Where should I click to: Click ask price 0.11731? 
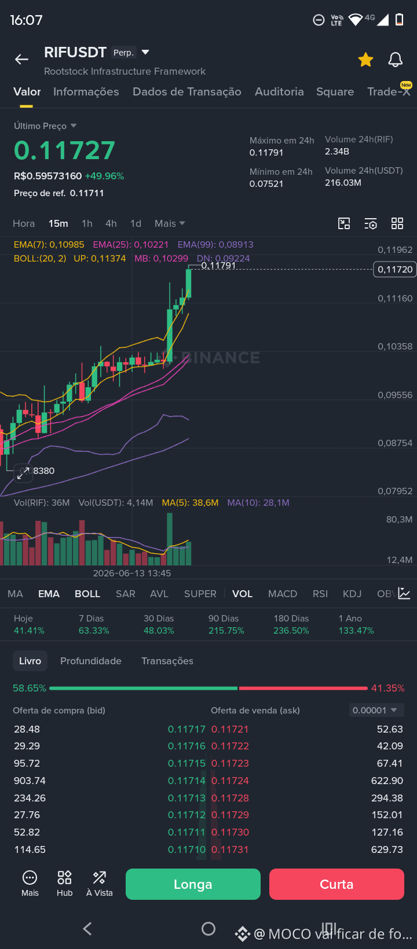point(230,849)
